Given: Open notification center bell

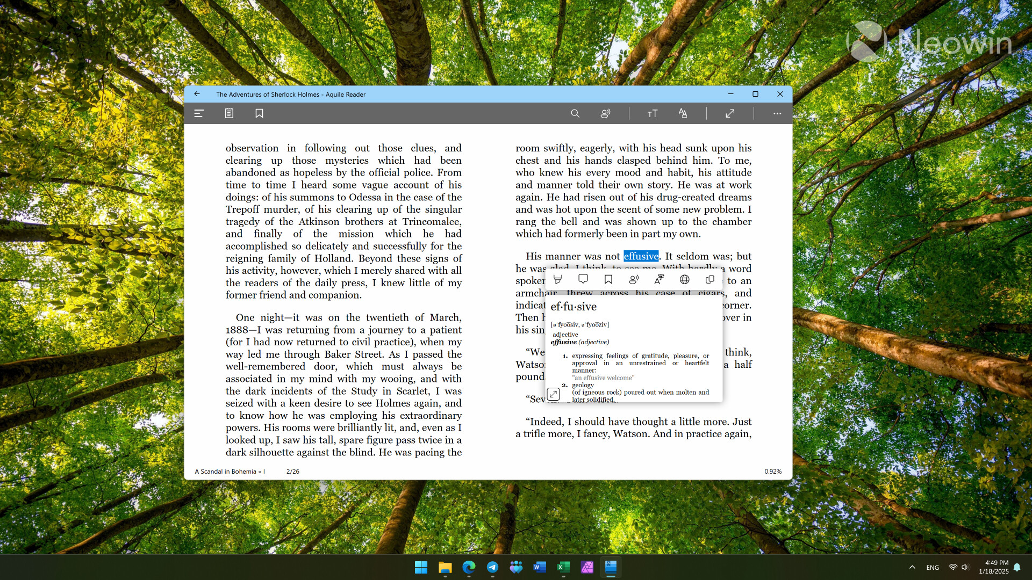Looking at the screenshot, I should (x=1017, y=567).
